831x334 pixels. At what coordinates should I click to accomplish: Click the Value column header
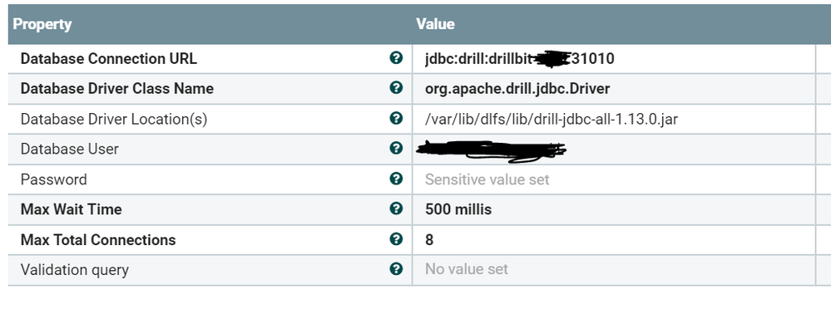tap(435, 24)
